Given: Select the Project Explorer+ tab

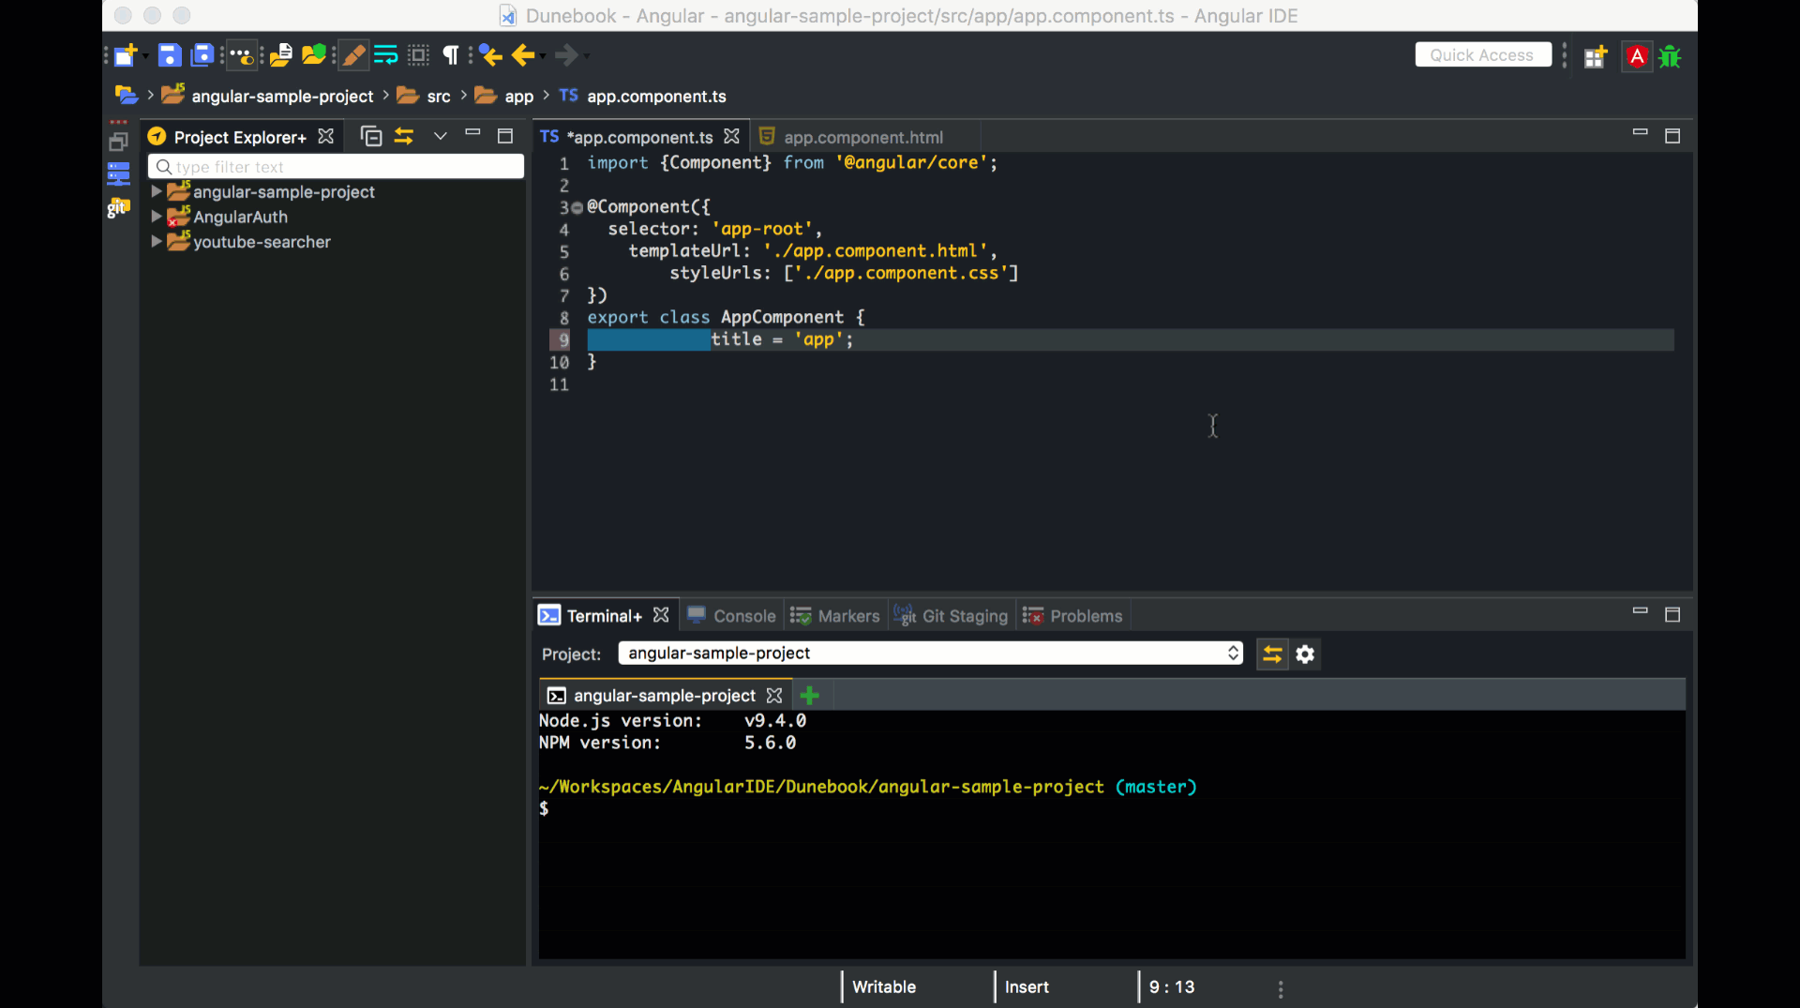Looking at the screenshot, I should click(240, 138).
